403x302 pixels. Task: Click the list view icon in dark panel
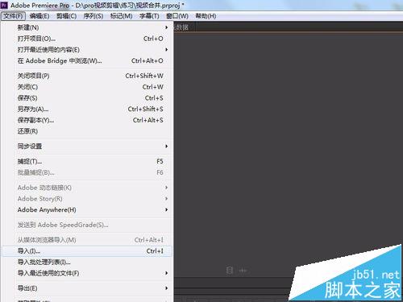230,270
